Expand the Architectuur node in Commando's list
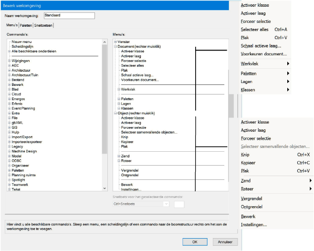 click(x=10, y=70)
